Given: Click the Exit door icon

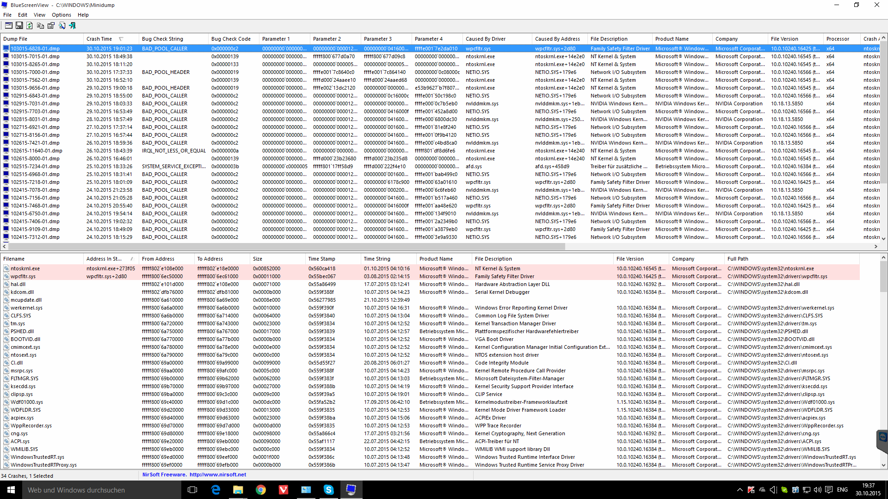Looking at the screenshot, I should point(73,26).
